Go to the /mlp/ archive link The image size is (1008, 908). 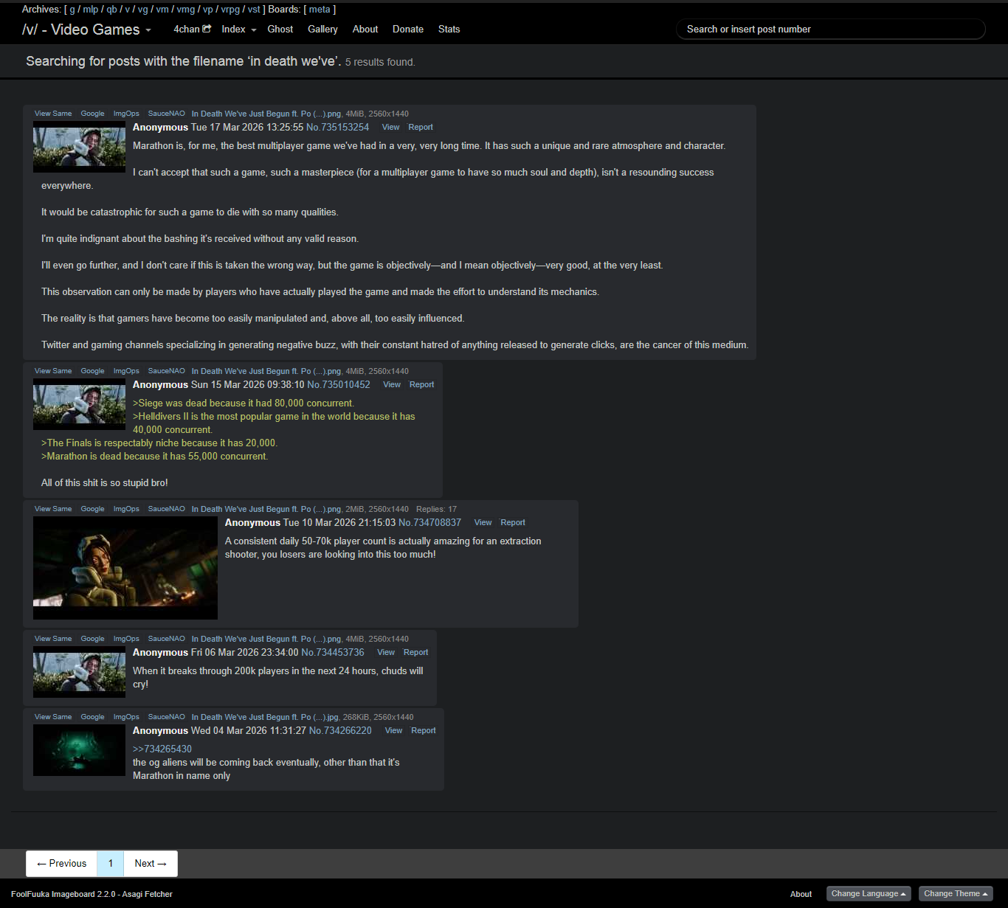[91, 10]
